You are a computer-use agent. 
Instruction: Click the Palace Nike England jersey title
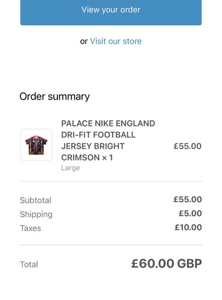tap(108, 140)
